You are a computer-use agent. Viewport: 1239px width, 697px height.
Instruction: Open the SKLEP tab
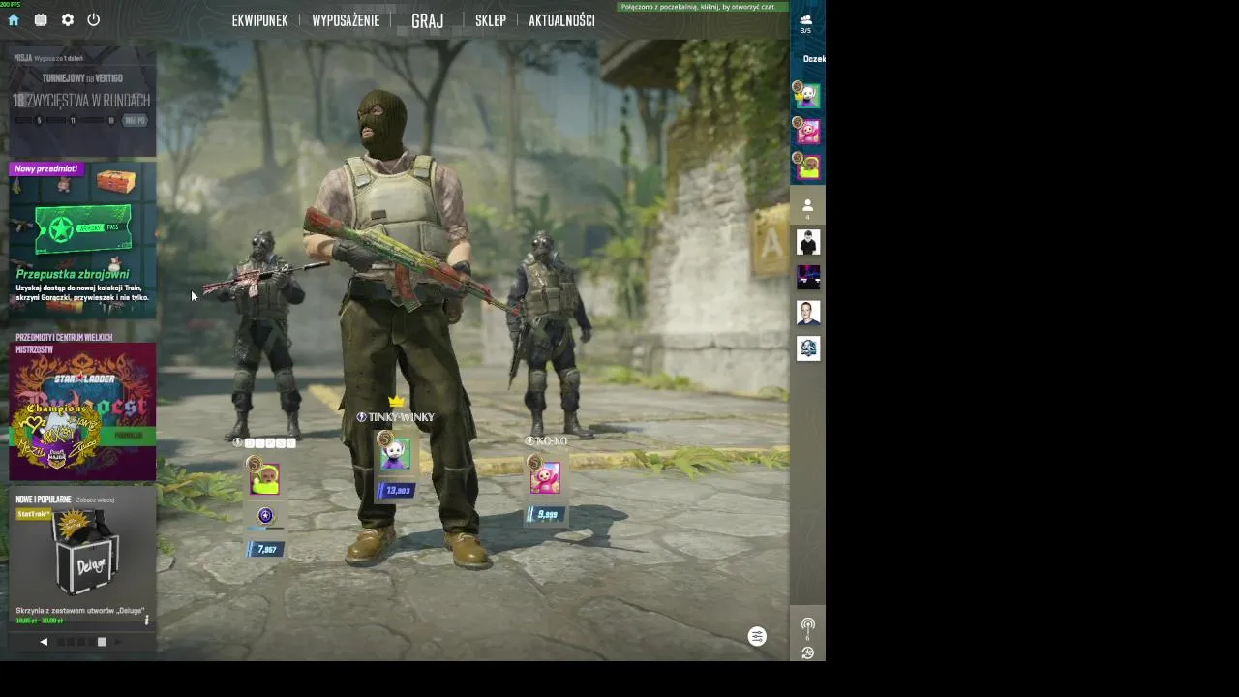[491, 20]
